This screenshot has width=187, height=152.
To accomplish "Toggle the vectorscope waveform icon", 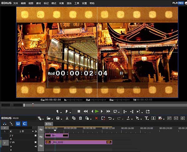I will click(x=183, y=118).
